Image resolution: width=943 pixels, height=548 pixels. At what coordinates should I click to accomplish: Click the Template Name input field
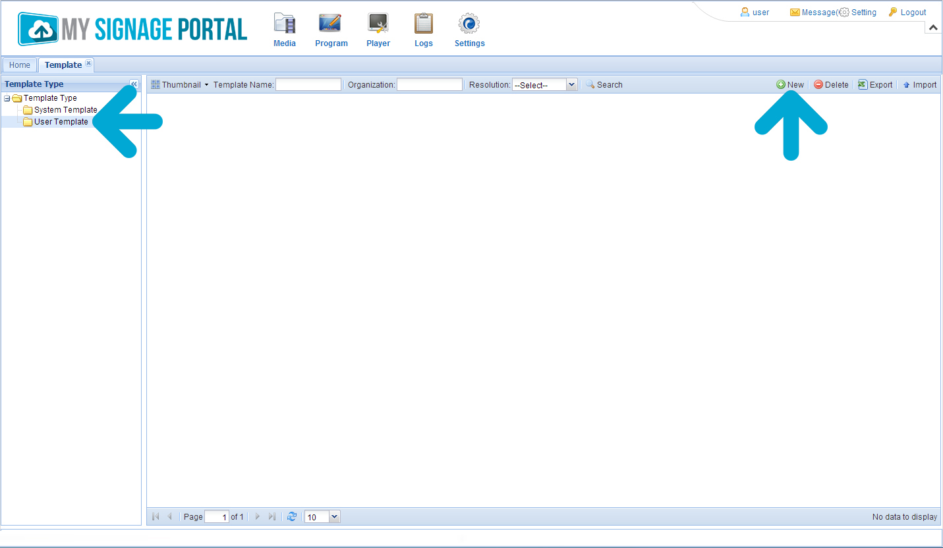pos(308,84)
